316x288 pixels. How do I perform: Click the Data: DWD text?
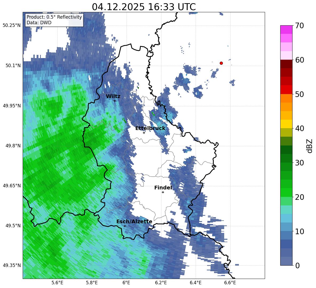pyautogui.click(x=39, y=23)
